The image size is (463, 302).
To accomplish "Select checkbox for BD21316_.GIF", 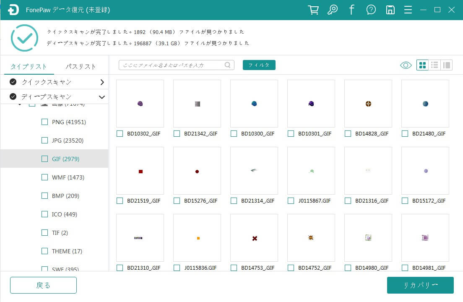I will 348,201.
